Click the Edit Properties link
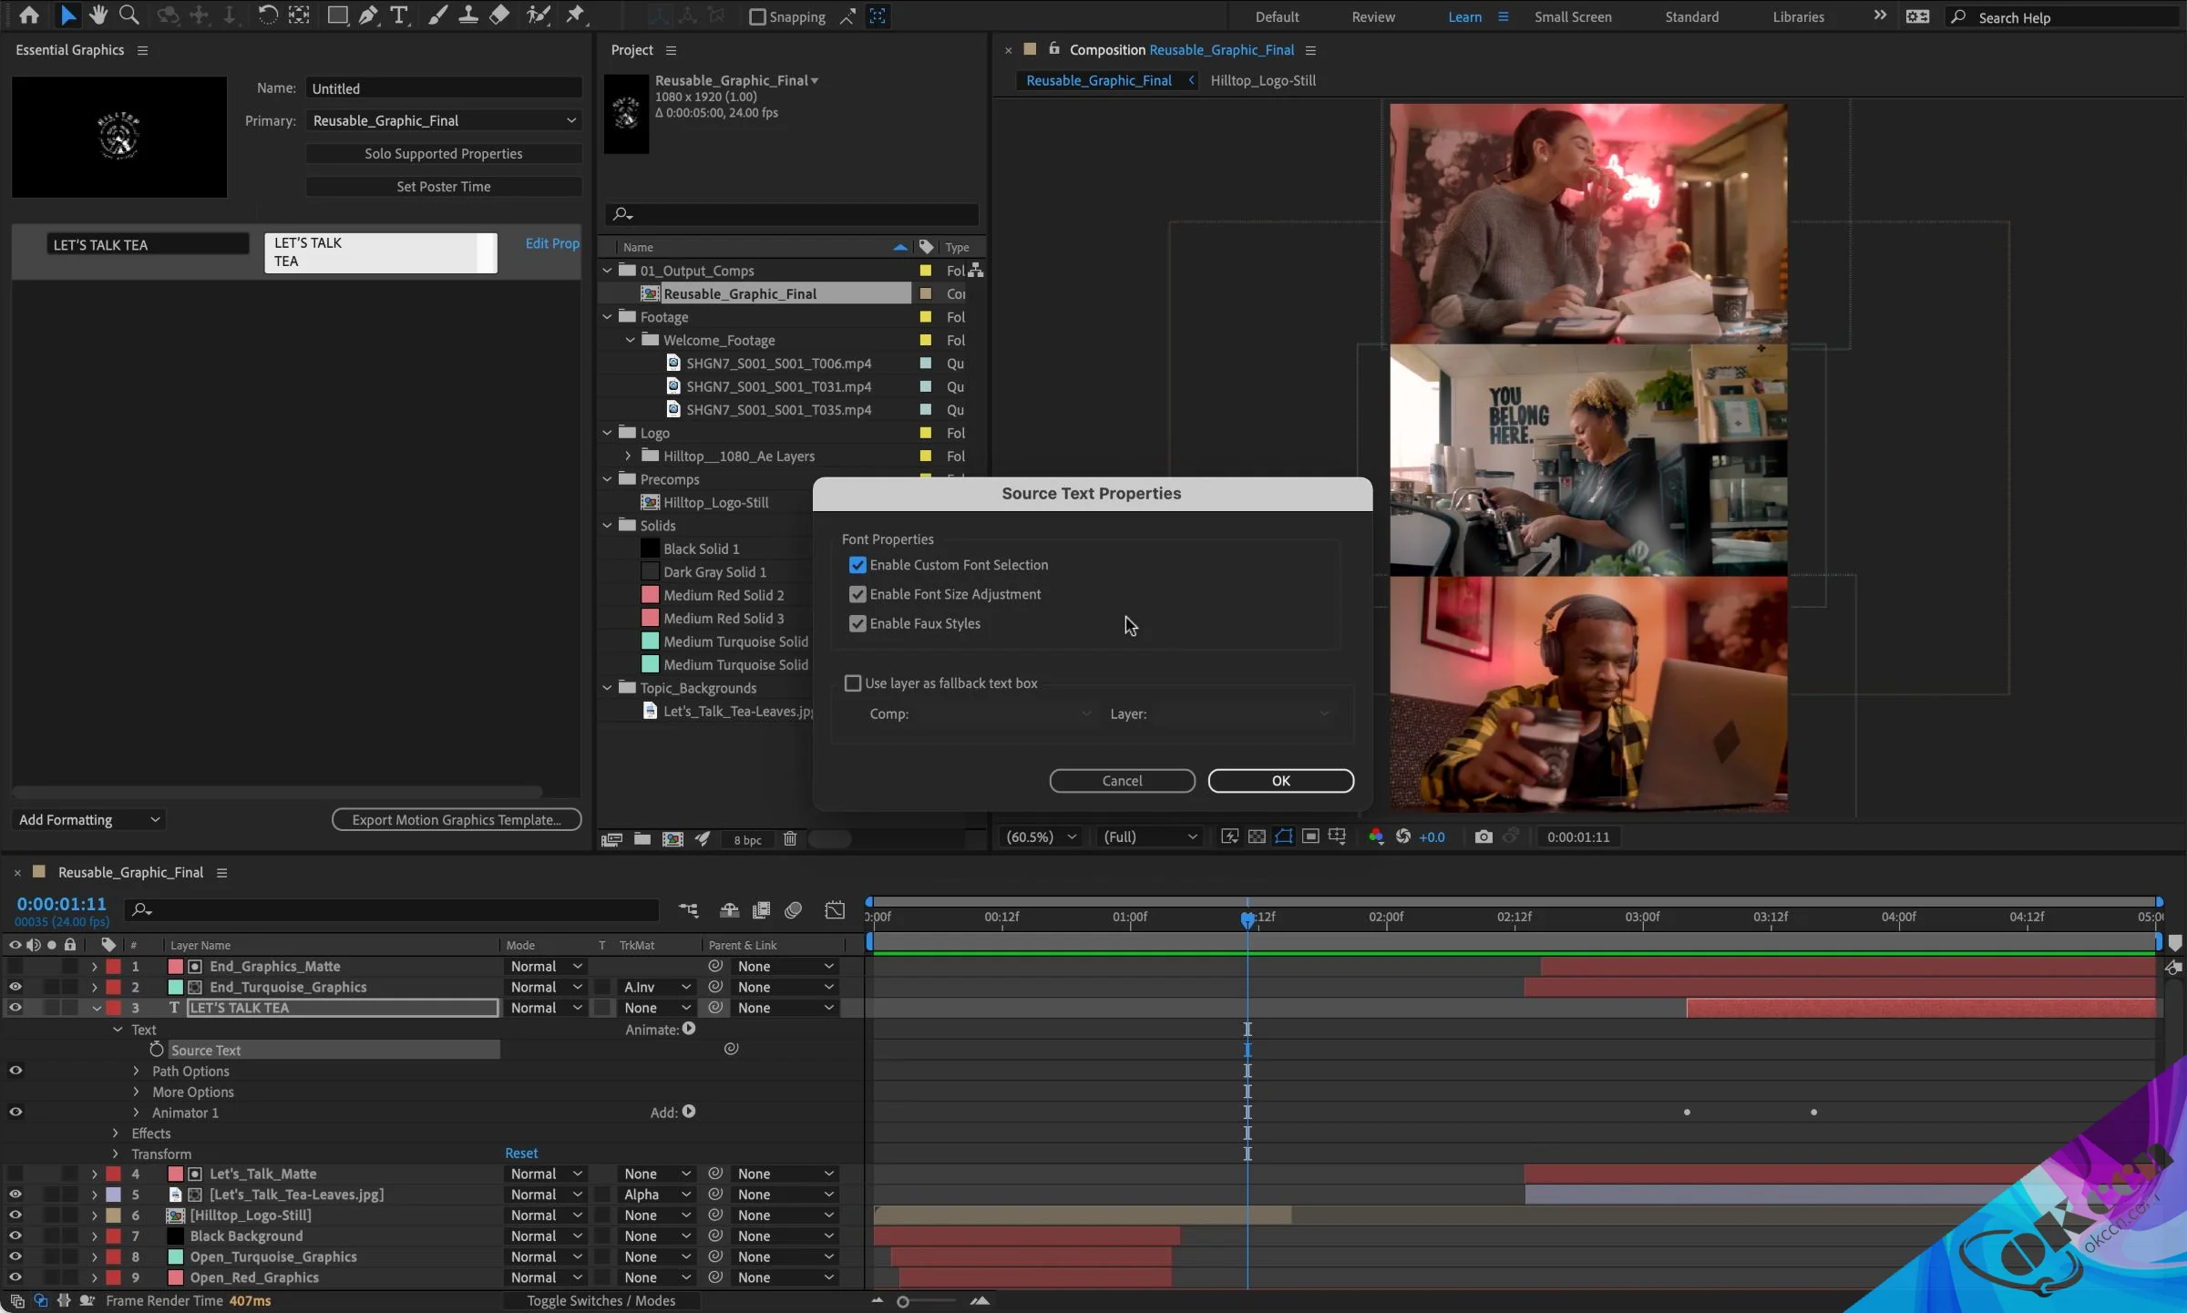The width and height of the screenshot is (2187, 1313). (x=552, y=243)
